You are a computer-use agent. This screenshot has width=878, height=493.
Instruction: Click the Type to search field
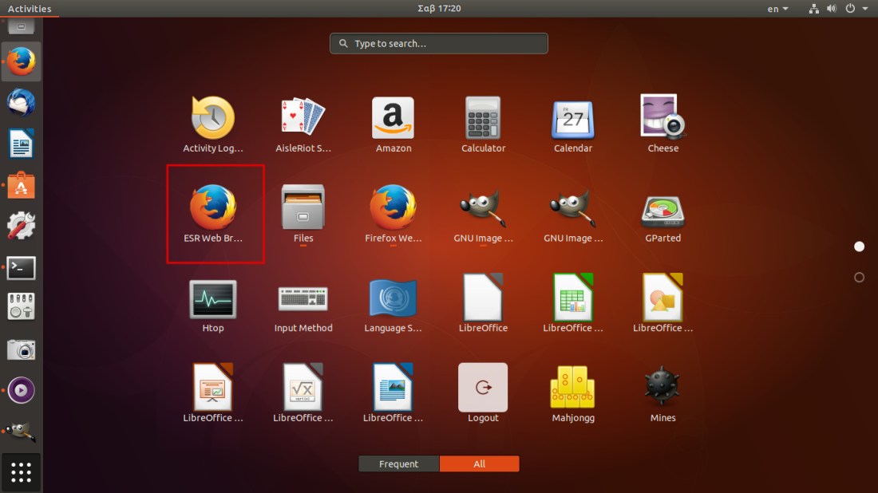click(439, 43)
